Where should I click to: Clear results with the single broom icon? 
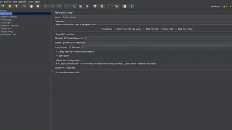pyautogui.click(x=95, y=6)
